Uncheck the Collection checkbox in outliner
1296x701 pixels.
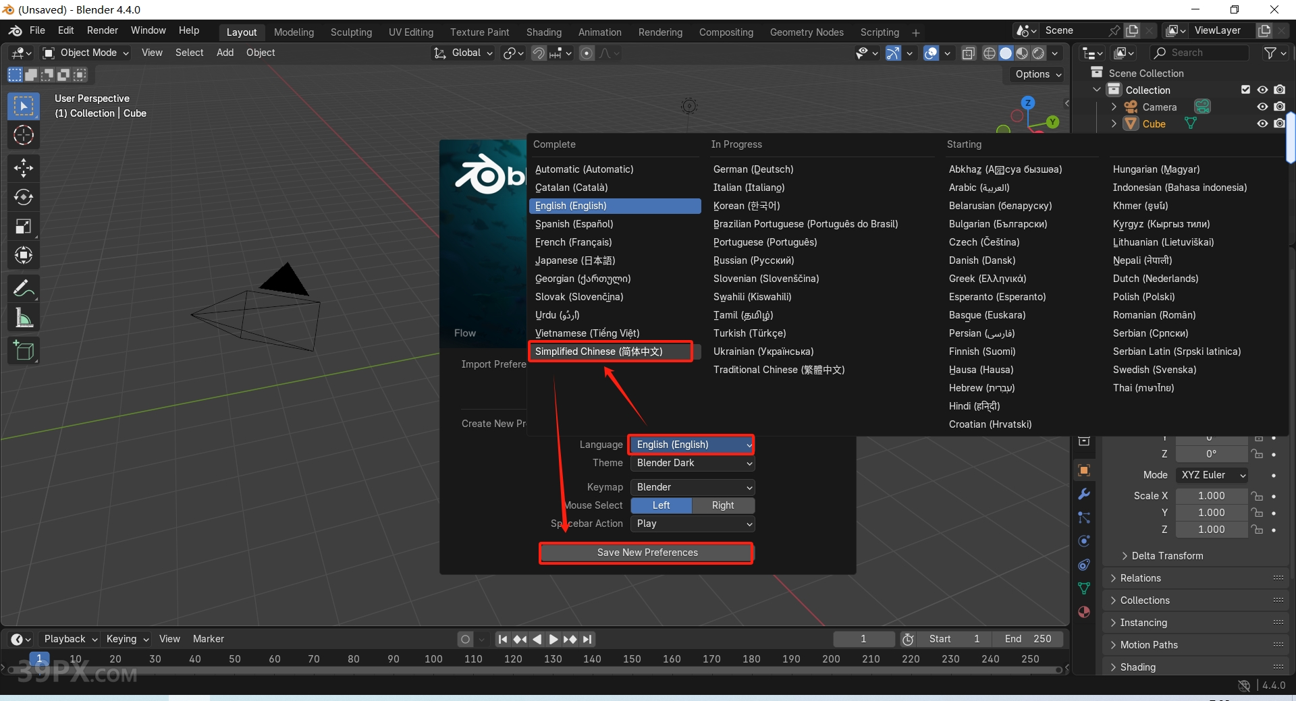(x=1245, y=89)
